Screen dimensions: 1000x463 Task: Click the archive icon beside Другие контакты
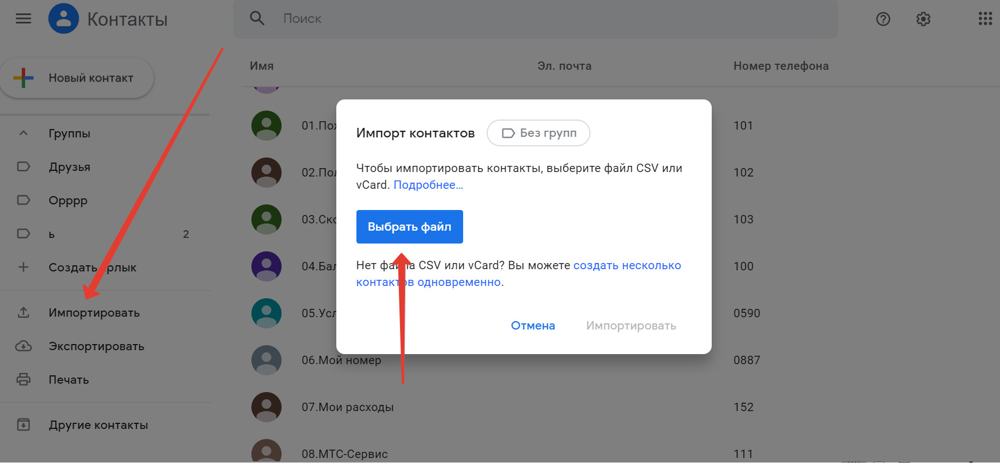(x=23, y=424)
